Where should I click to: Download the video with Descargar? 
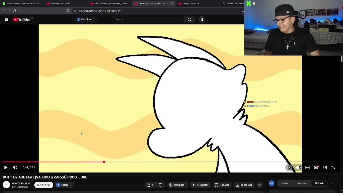click(x=244, y=185)
